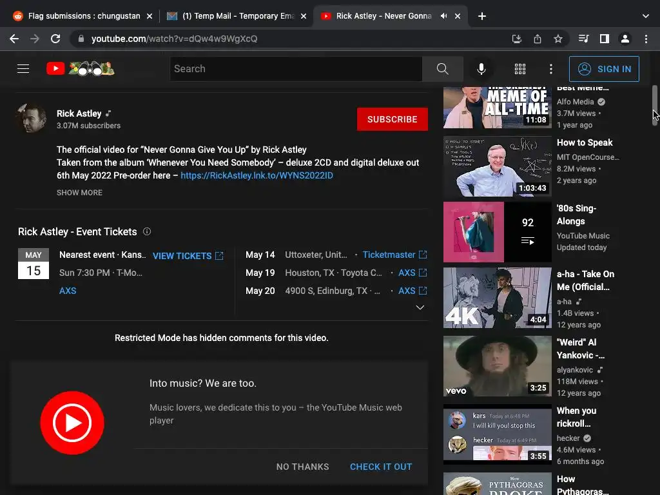The width and height of the screenshot is (660, 495).
Task: Reload the YouTube page
Action: (55, 39)
